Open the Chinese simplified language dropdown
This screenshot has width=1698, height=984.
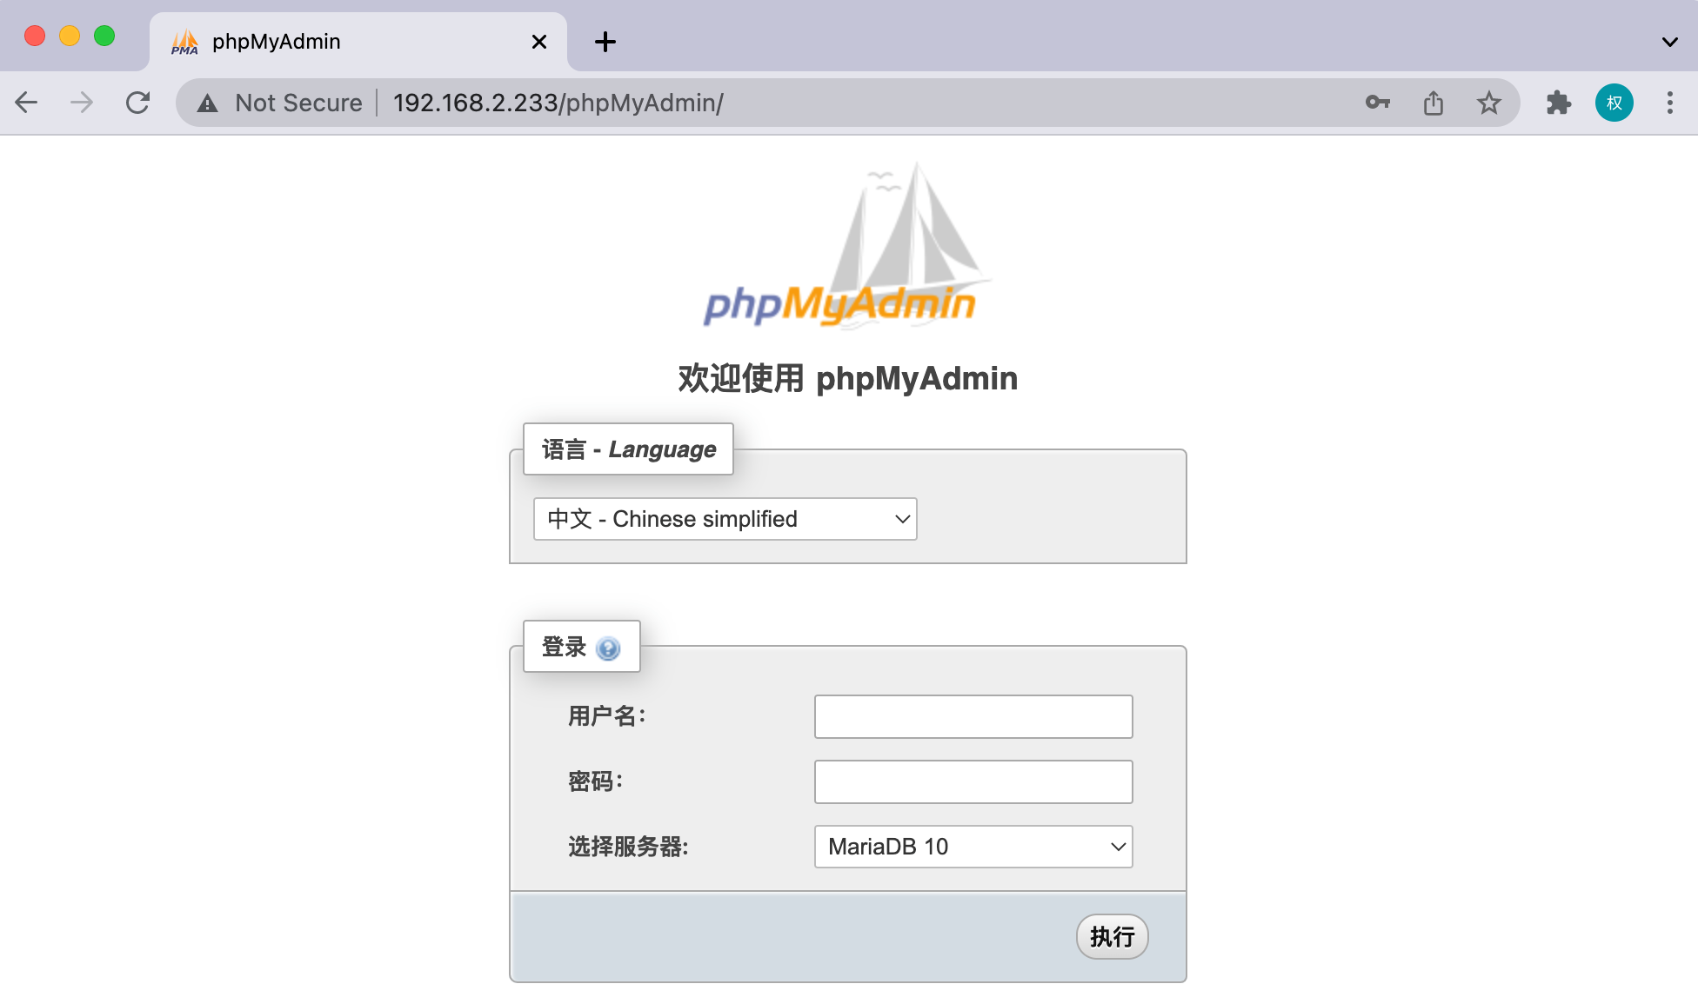click(x=725, y=519)
